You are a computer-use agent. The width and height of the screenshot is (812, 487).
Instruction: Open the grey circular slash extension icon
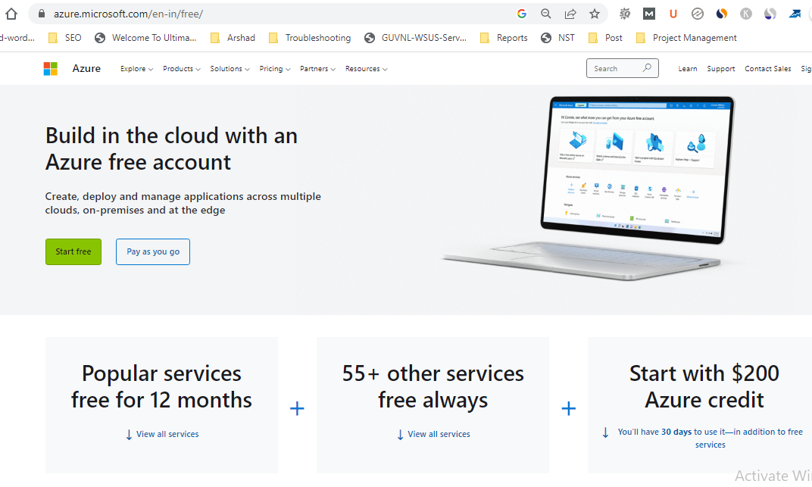coord(698,14)
